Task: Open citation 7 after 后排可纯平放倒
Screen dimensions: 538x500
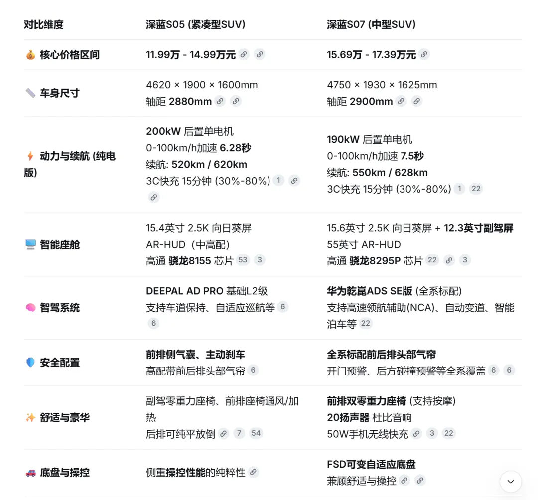Action: [239, 433]
